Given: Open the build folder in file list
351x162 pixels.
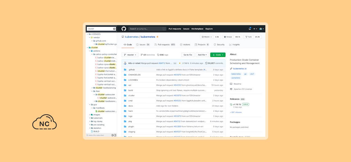Looking at the screenshot, I should click(x=131, y=90).
